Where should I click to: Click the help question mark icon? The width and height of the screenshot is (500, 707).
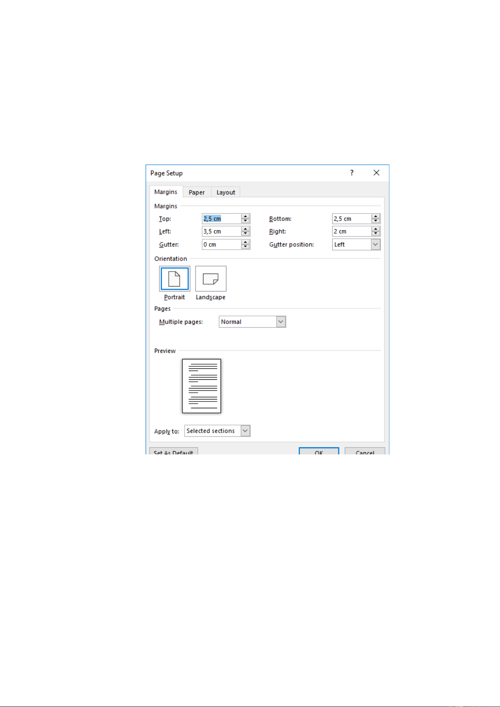coord(352,173)
